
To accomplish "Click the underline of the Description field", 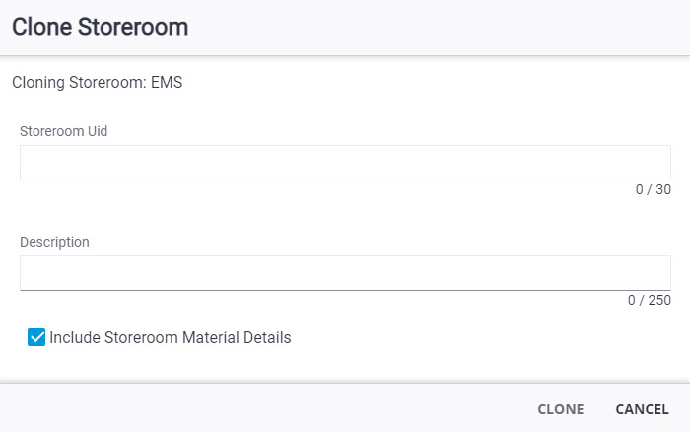I will (345, 290).
